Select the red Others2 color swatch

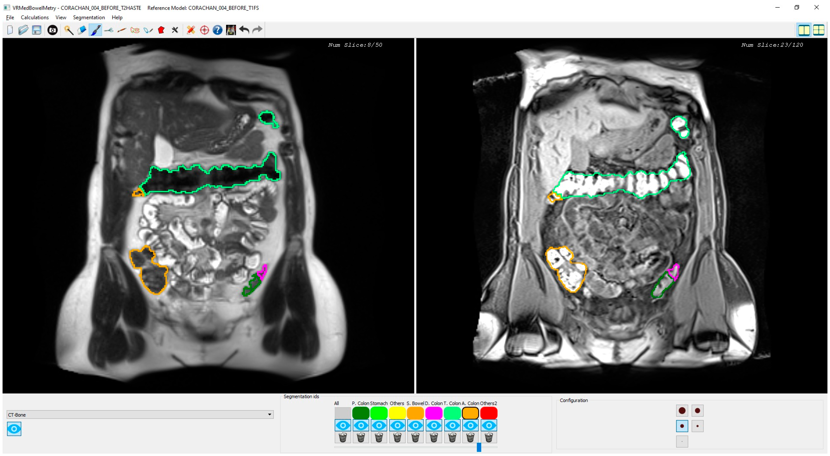click(x=489, y=413)
